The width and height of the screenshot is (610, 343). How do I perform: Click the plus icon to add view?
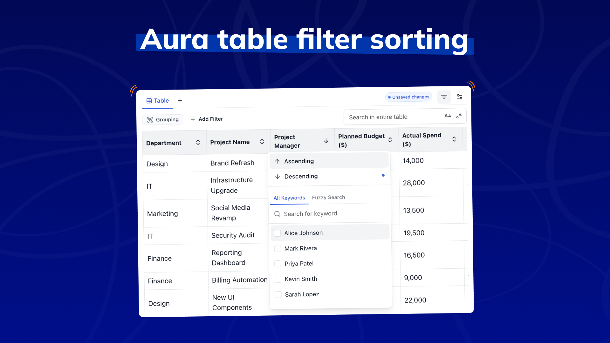(180, 101)
